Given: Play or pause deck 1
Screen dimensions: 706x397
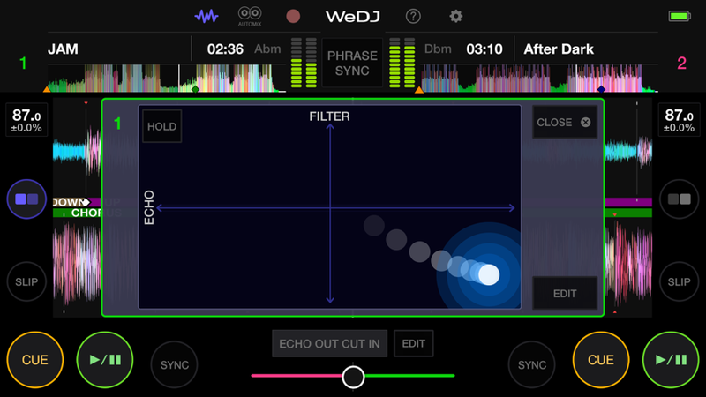Looking at the screenshot, I should 105,360.
